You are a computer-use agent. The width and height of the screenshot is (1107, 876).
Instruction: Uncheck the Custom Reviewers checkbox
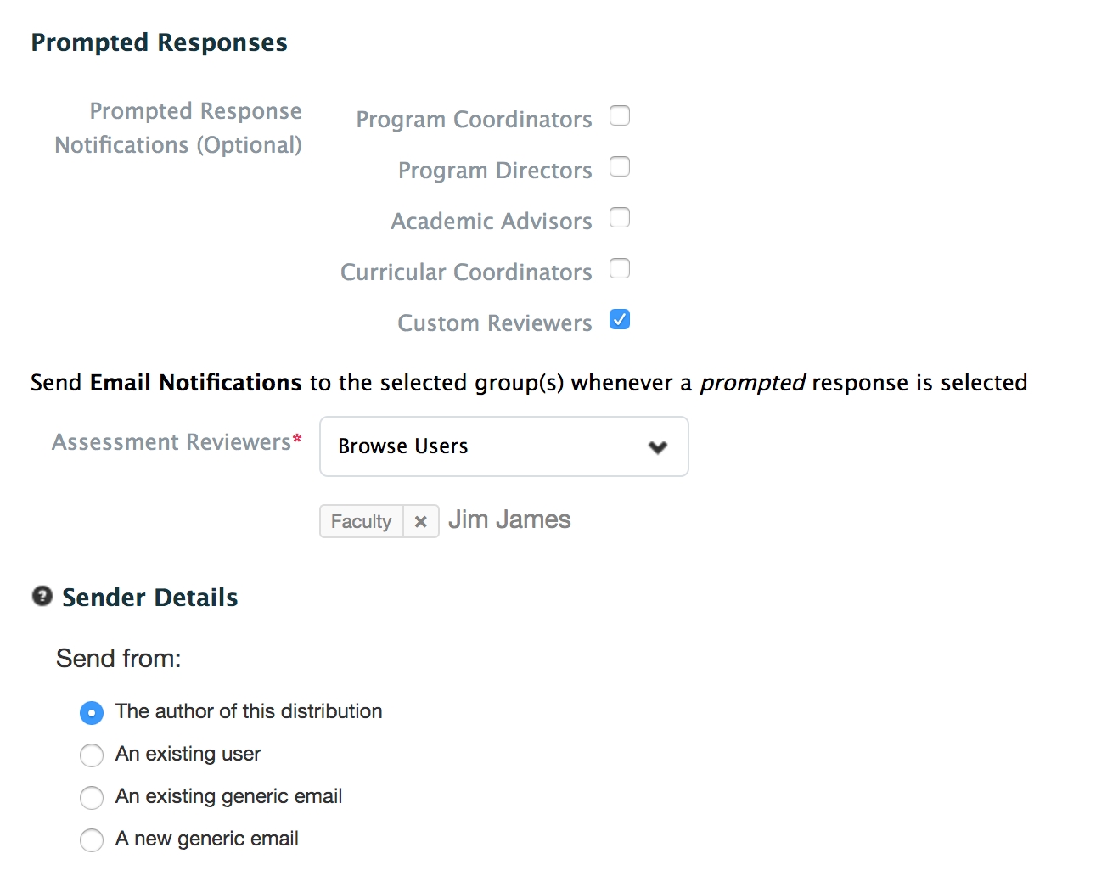(620, 320)
